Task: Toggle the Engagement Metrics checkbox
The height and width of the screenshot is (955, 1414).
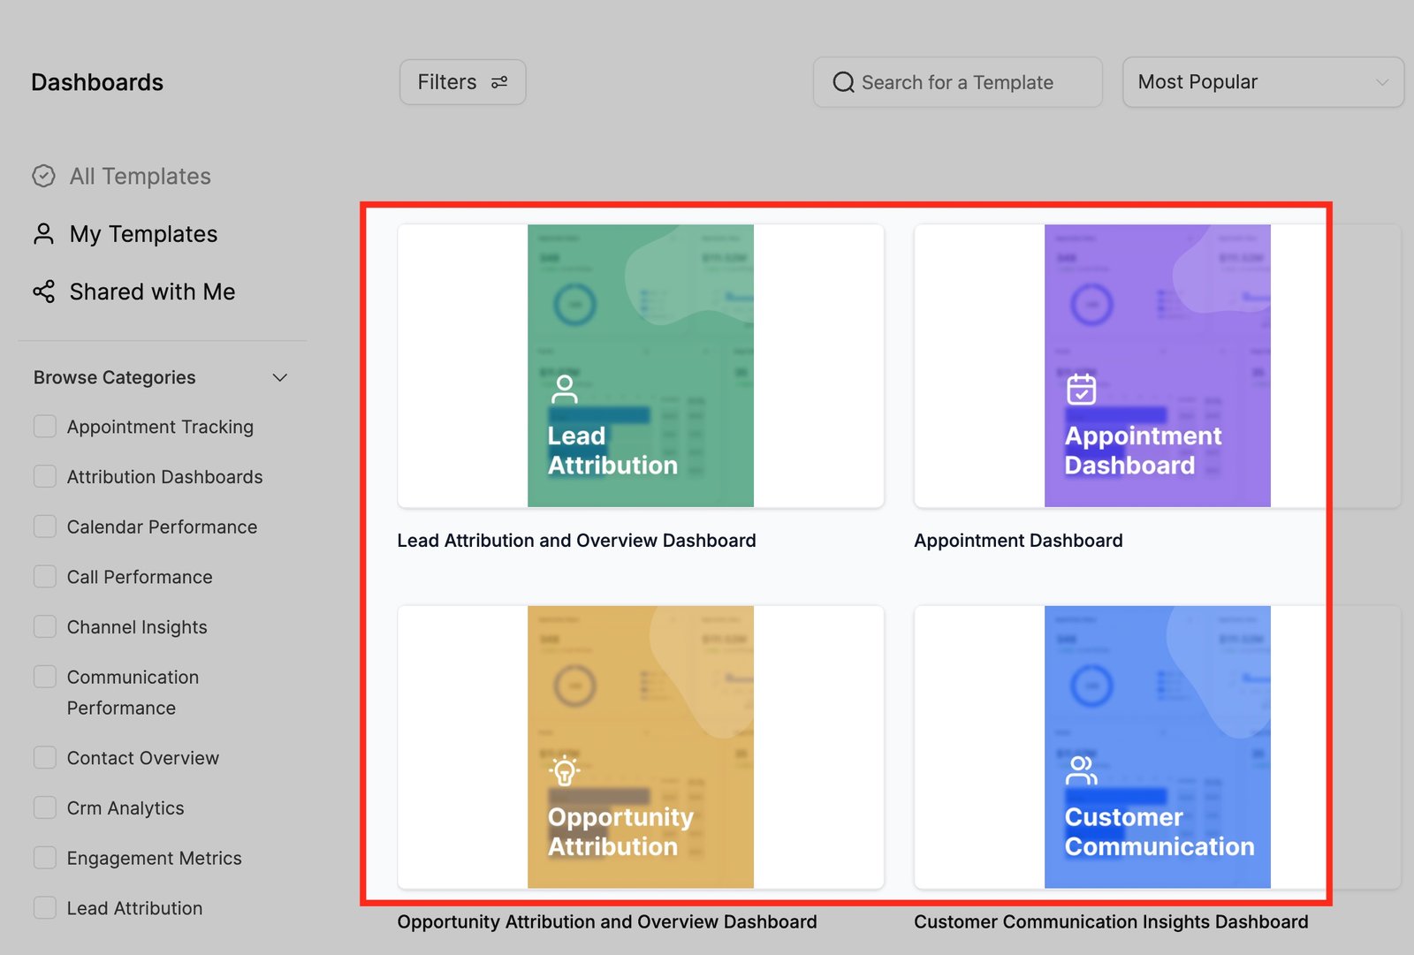Action: tap(45, 858)
